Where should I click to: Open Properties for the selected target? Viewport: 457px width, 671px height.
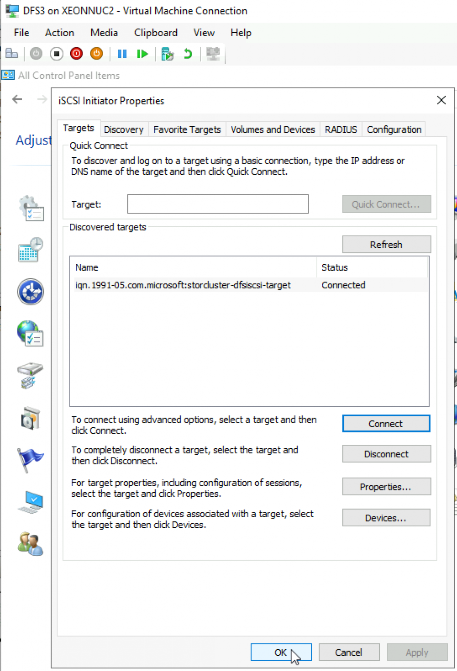click(386, 486)
